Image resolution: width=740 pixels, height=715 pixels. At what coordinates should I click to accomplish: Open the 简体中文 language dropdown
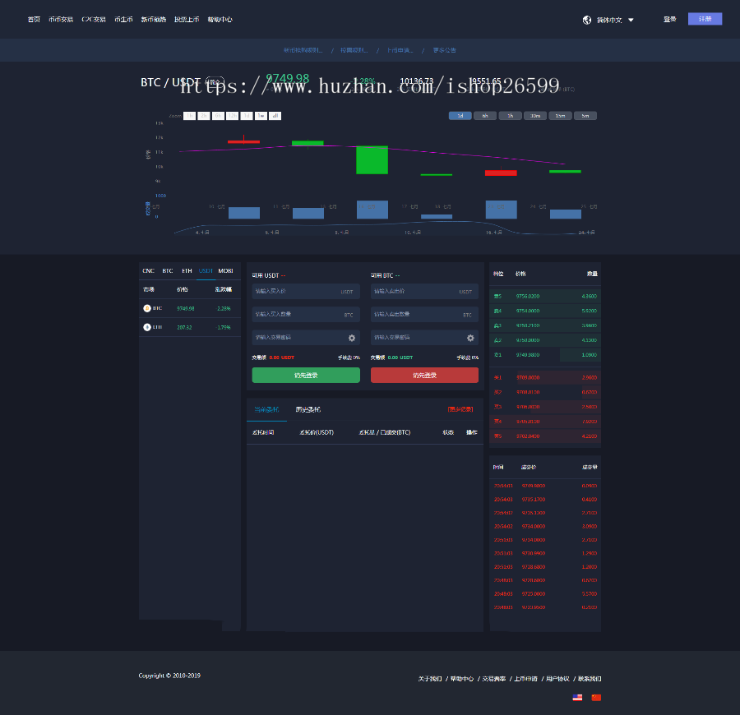[608, 19]
